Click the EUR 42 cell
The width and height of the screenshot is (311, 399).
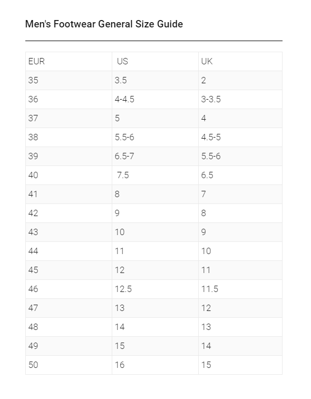click(69, 213)
